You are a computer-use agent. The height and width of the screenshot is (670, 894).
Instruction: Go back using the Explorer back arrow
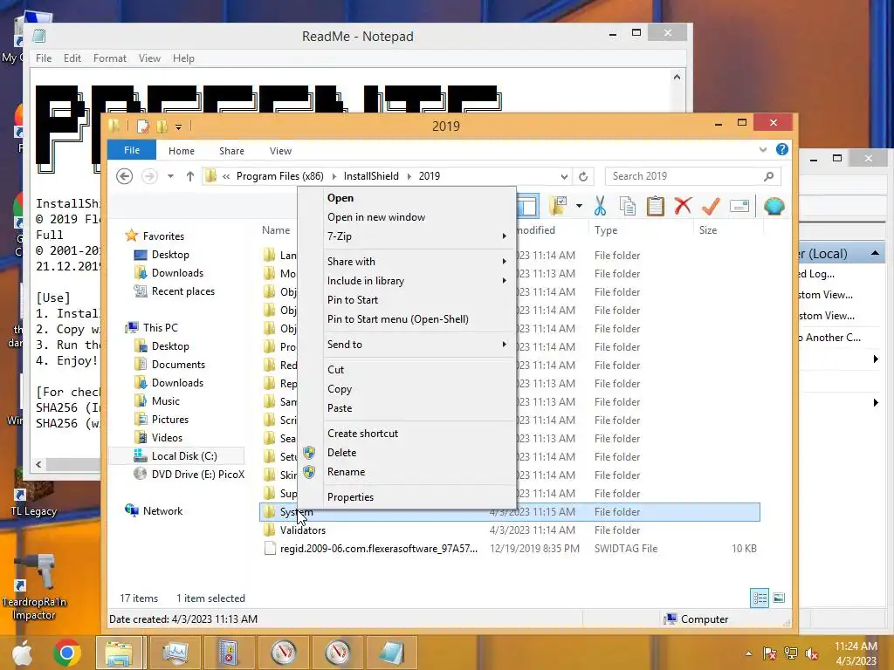click(124, 176)
